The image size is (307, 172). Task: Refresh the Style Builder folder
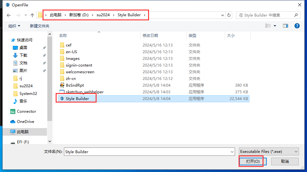click(x=229, y=15)
